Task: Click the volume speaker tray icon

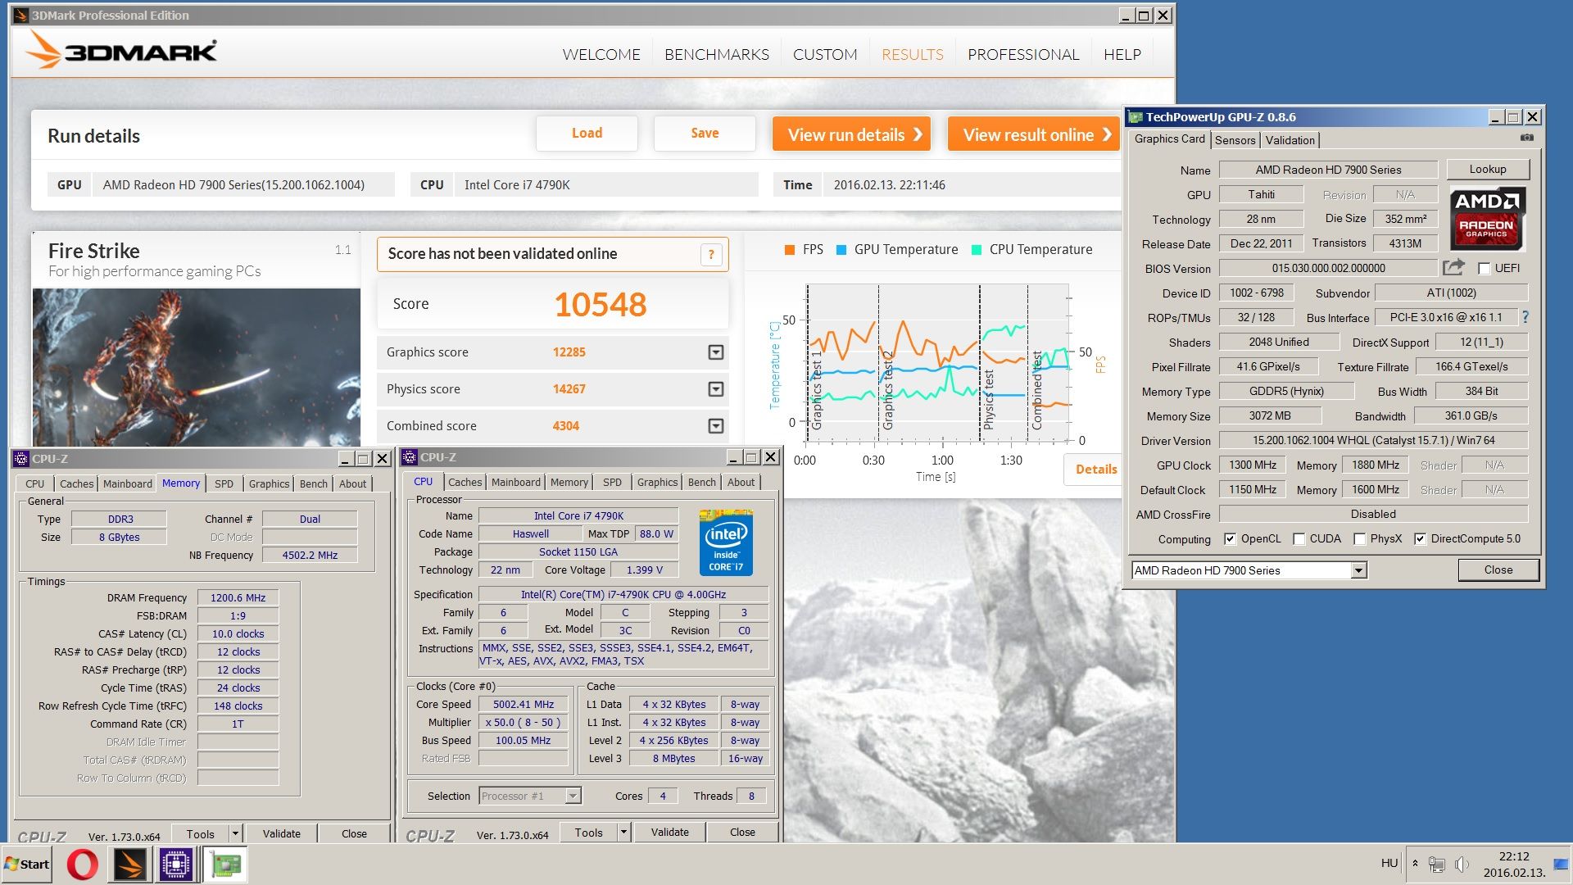Action: click(1462, 864)
